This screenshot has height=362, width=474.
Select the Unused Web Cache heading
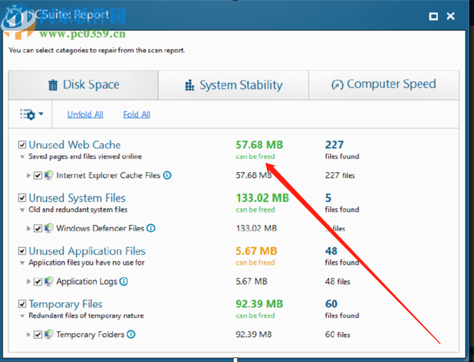click(x=75, y=145)
